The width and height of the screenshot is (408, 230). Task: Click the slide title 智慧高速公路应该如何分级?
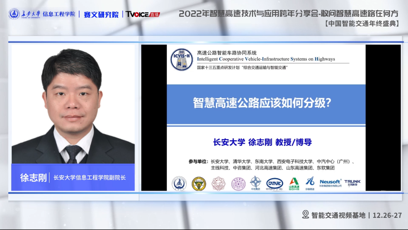click(x=262, y=104)
